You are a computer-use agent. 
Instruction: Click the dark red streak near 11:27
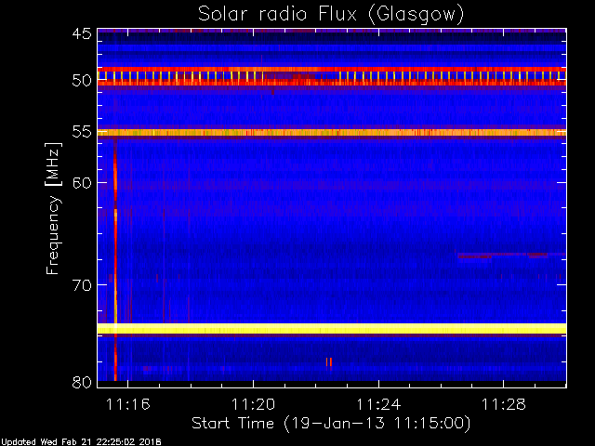(474, 256)
